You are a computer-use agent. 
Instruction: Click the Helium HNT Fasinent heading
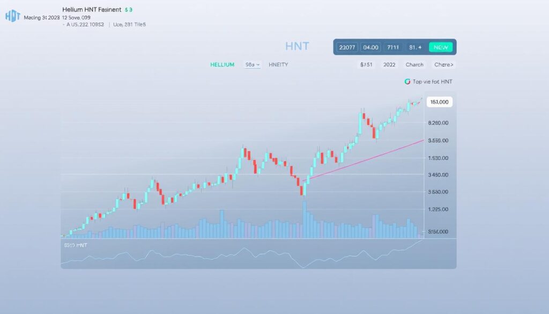pos(92,10)
